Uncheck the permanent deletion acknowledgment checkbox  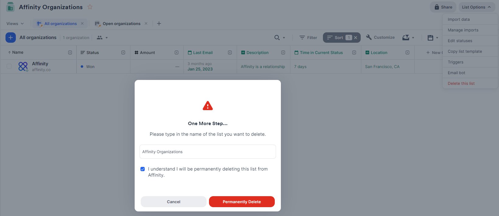[143, 169]
